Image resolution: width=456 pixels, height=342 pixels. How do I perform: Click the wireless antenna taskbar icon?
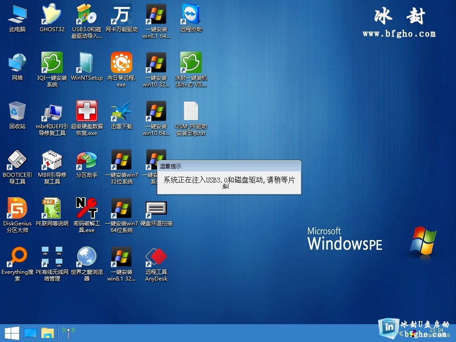(x=69, y=333)
